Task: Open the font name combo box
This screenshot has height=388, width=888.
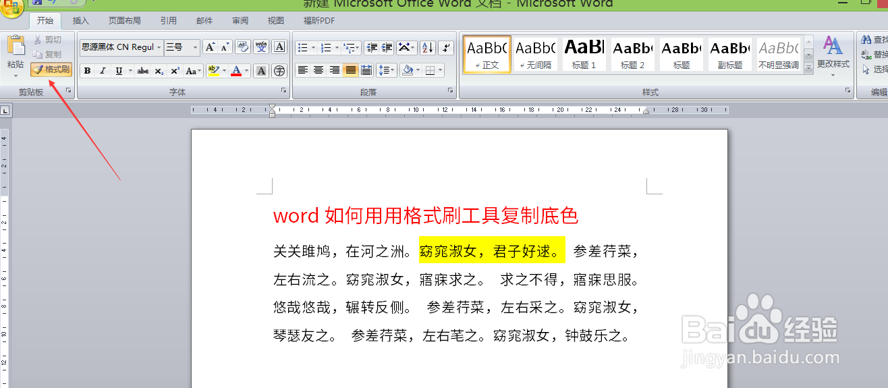Action: point(121,47)
